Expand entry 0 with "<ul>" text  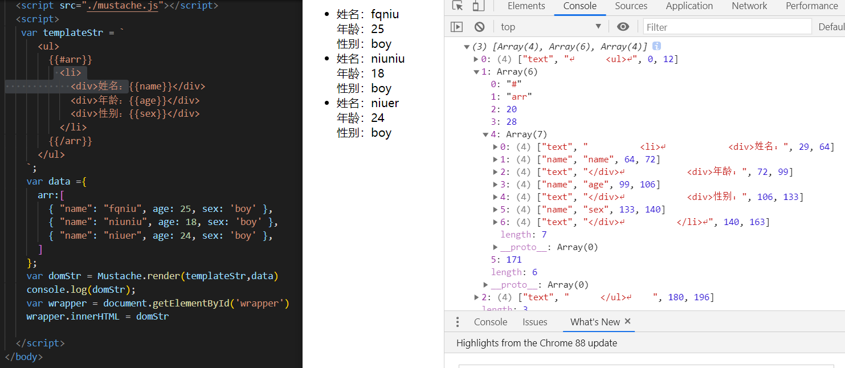[x=476, y=59]
